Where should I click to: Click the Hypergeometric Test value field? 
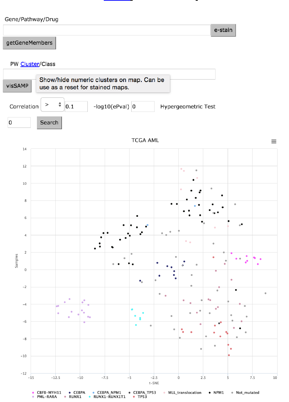(x=19, y=122)
